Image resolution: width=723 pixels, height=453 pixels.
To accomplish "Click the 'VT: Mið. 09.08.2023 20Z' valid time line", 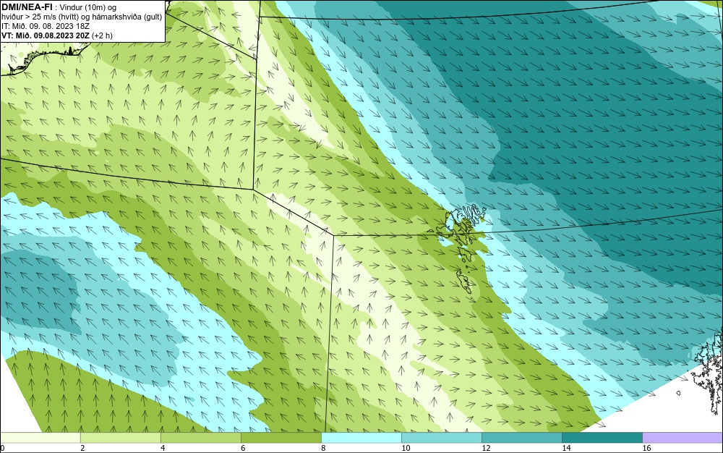I will tap(56, 35).
